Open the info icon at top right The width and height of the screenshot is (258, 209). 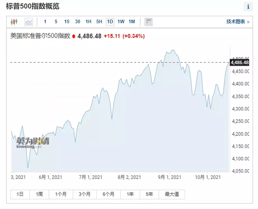click(x=248, y=7)
